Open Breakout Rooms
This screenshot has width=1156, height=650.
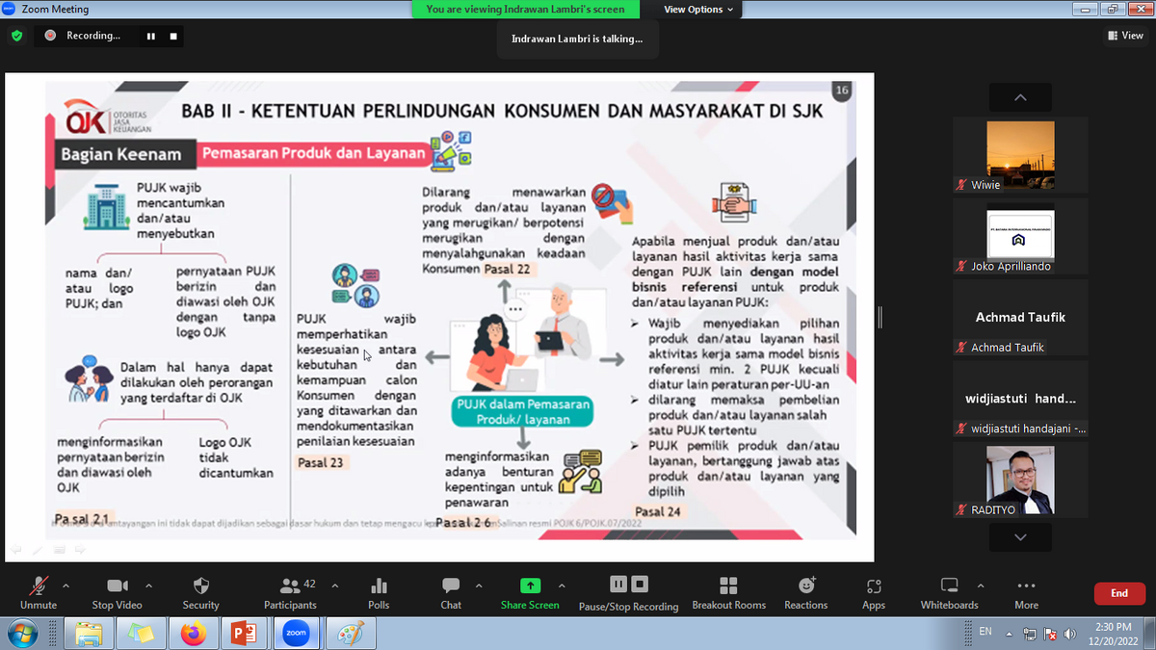point(728,591)
